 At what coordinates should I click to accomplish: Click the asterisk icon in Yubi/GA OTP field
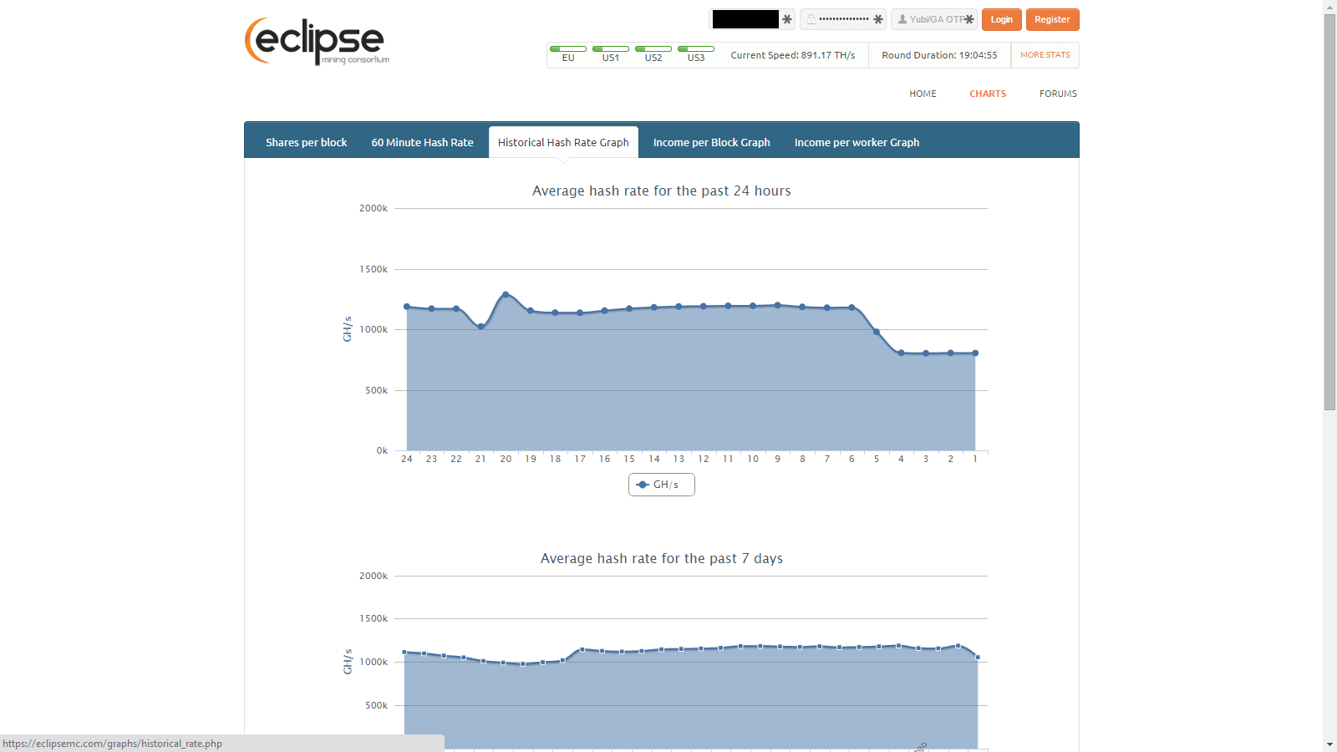(968, 19)
